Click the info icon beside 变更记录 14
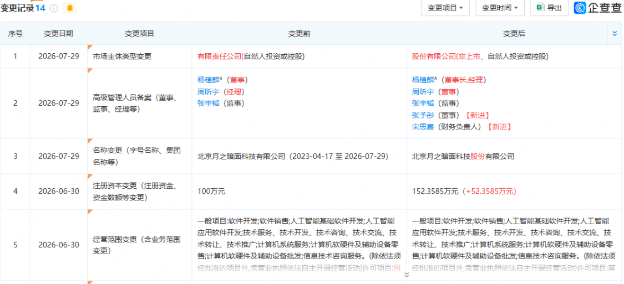The image size is (624, 284). pos(54,8)
